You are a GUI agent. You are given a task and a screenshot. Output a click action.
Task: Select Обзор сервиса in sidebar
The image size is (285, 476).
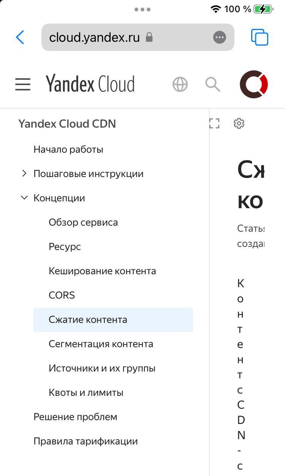(x=83, y=222)
